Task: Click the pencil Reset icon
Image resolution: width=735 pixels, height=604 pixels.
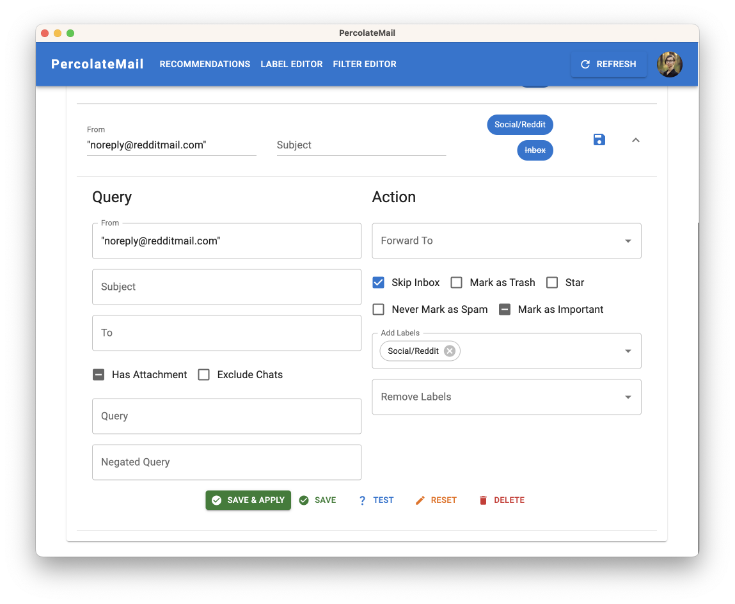Action: tap(420, 500)
